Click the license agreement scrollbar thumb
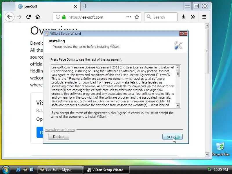 [x=178, y=74]
